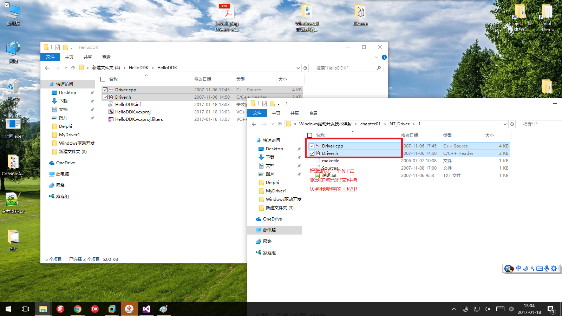Select 此电脑 in front window navigation pane
The height and width of the screenshot is (316, 562).
point(275,230)
